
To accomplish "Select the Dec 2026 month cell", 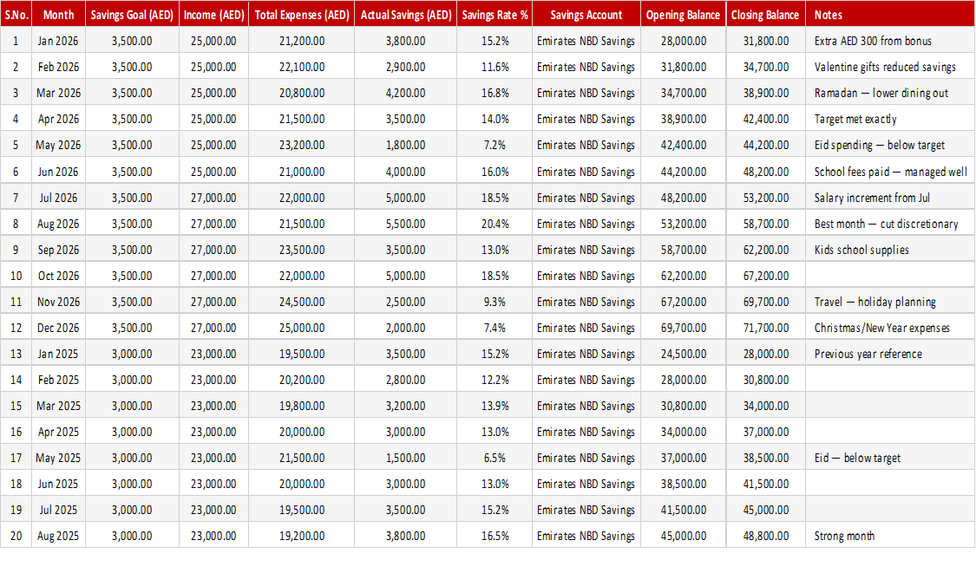I will point(58,328).
